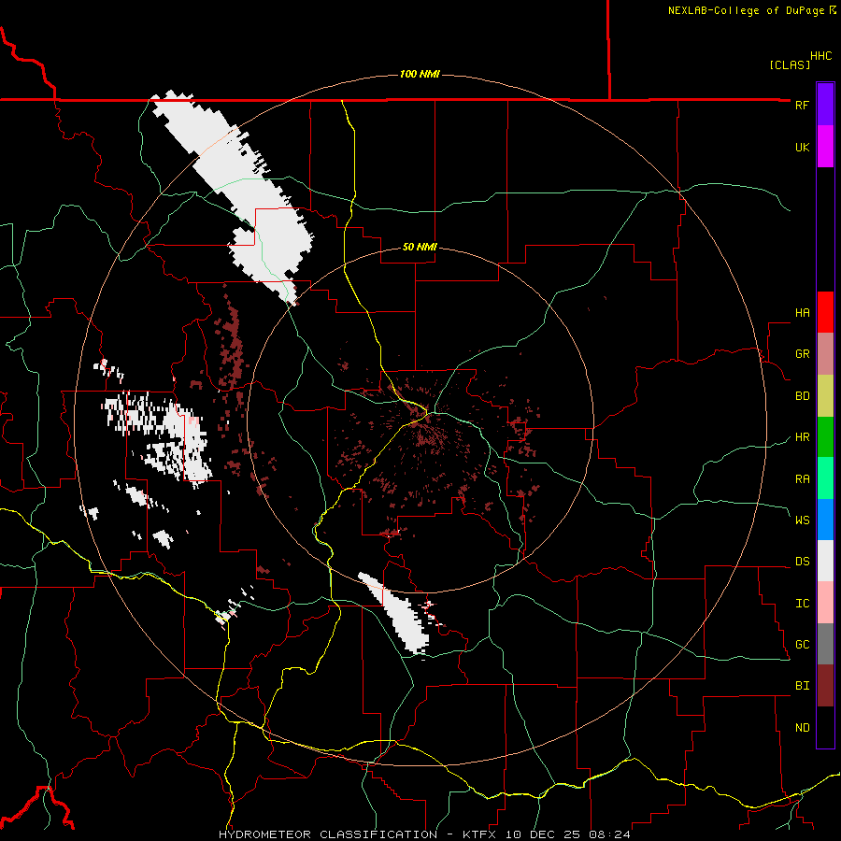Select the GC gray legend swatch

coord(825,644)
